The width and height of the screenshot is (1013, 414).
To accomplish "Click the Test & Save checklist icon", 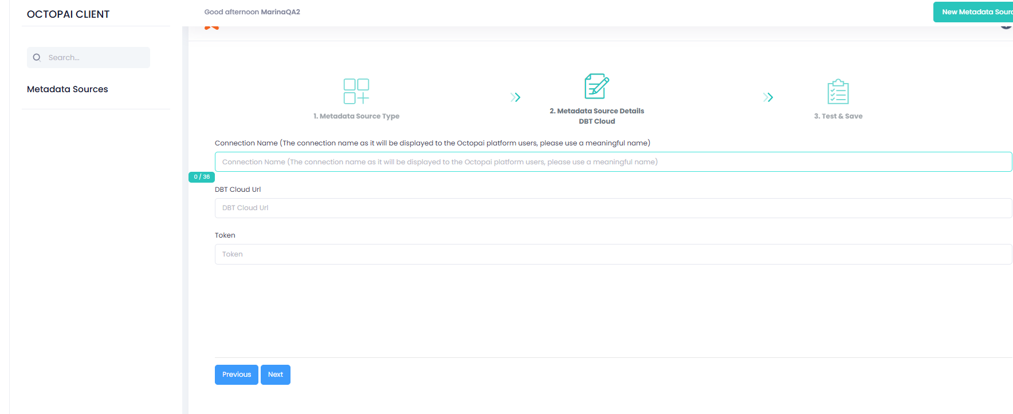I will [838, 92].
